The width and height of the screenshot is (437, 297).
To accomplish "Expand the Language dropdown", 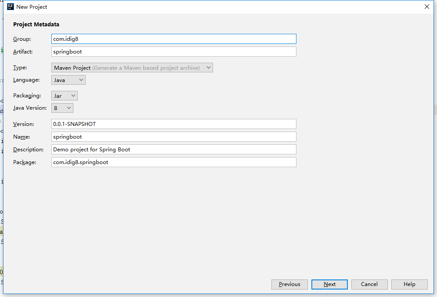I will 68,80.
